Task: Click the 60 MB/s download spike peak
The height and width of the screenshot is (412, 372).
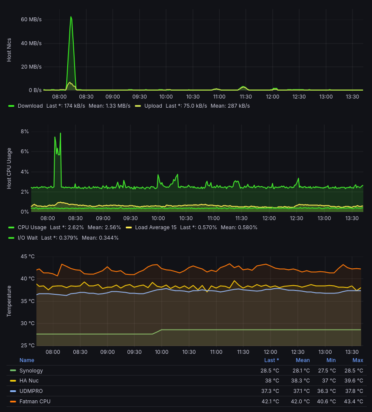Action: 71,17
